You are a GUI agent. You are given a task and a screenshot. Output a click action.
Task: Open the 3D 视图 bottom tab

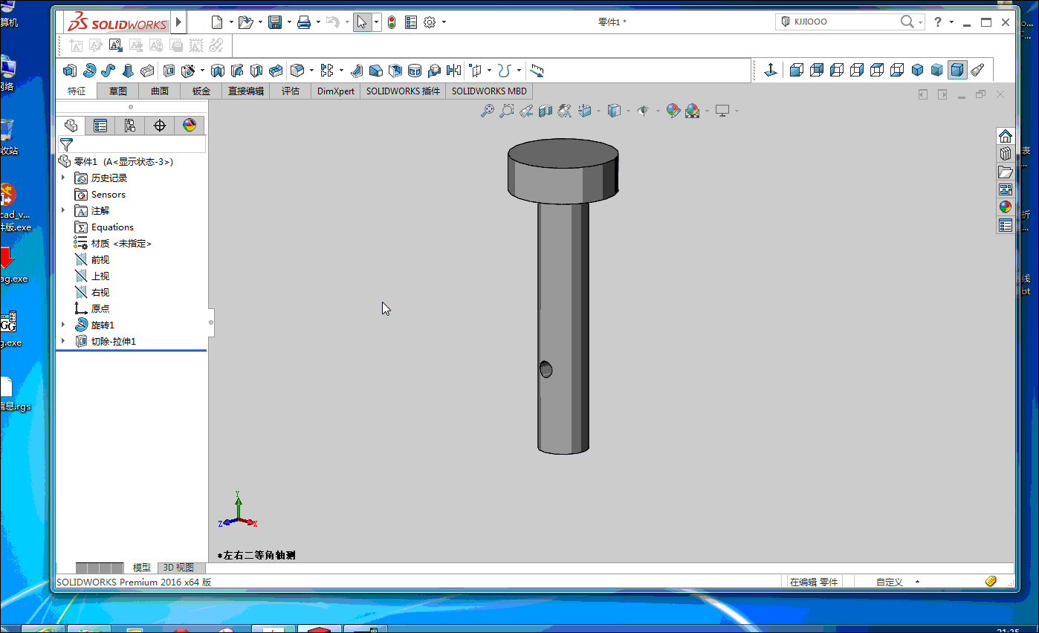[x=178, y=568]
